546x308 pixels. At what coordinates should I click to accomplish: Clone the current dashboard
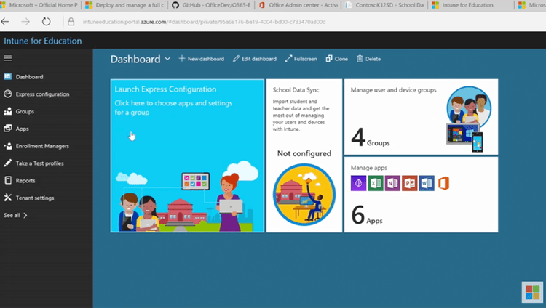(x=336, y=59)
